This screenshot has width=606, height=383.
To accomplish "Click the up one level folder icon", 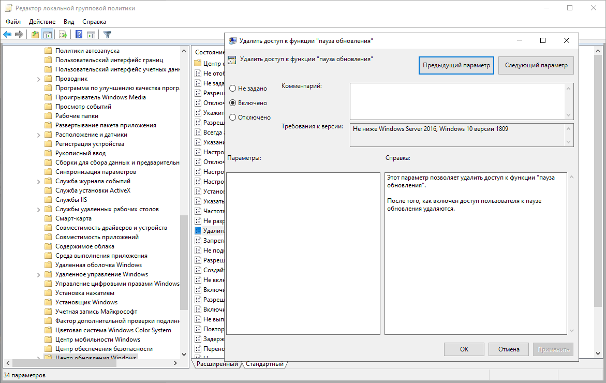I will pyautogui.click(x=34, y=34).
